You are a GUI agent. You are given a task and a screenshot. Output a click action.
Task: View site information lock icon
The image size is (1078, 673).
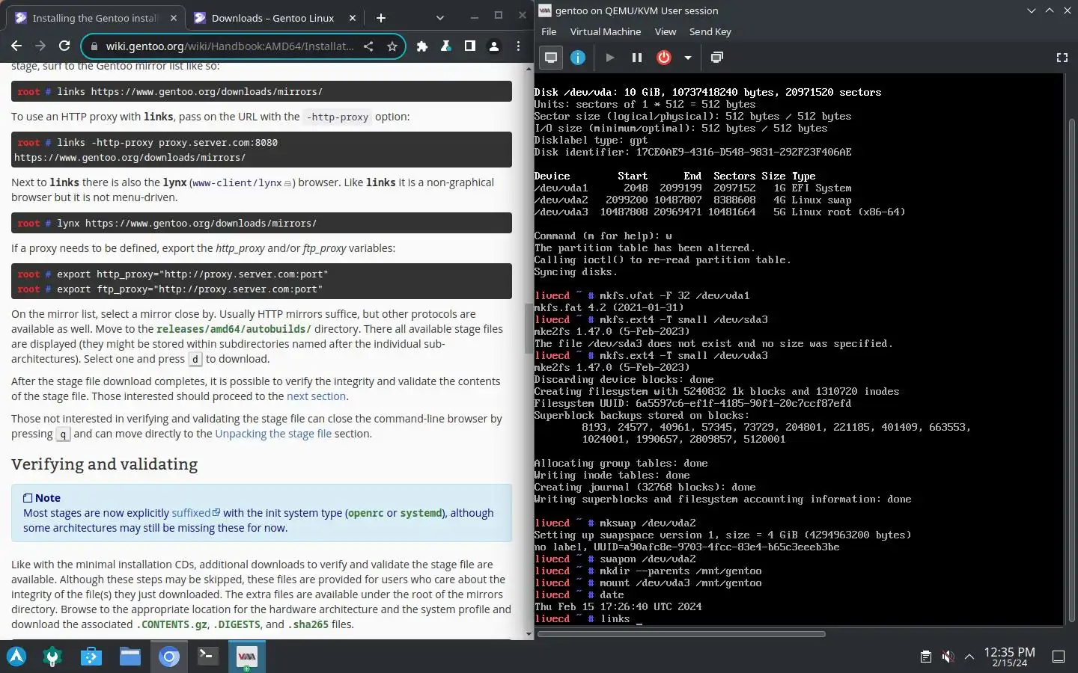pyautogui.click(x=94, y=46)
